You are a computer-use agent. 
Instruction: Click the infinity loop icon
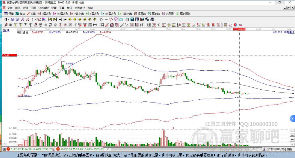click(x=240, y=25)
